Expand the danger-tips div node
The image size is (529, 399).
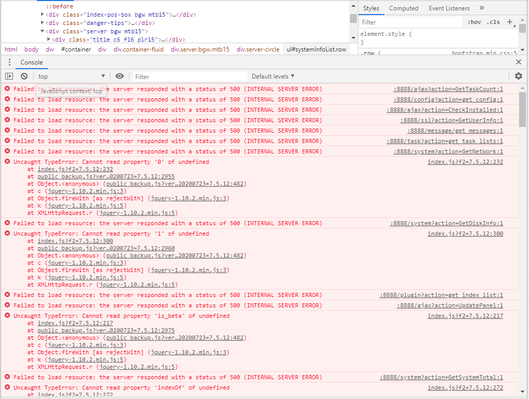pyautogui.click(x=43, y=22)
